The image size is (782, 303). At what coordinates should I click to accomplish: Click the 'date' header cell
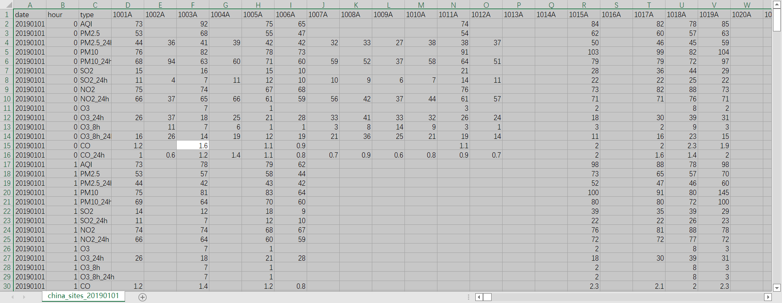(30, 14)
